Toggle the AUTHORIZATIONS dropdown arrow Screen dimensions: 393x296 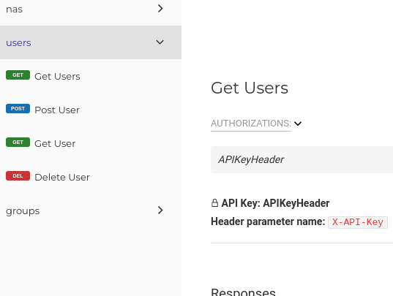(x=298, y=124)
